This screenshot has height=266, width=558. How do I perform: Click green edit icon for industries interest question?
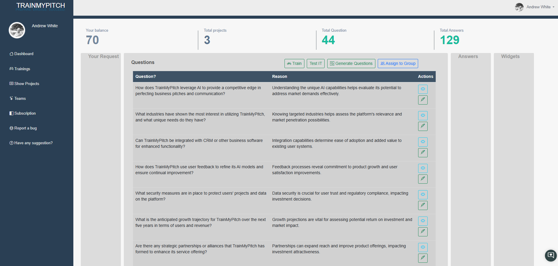tap(423, 126)
